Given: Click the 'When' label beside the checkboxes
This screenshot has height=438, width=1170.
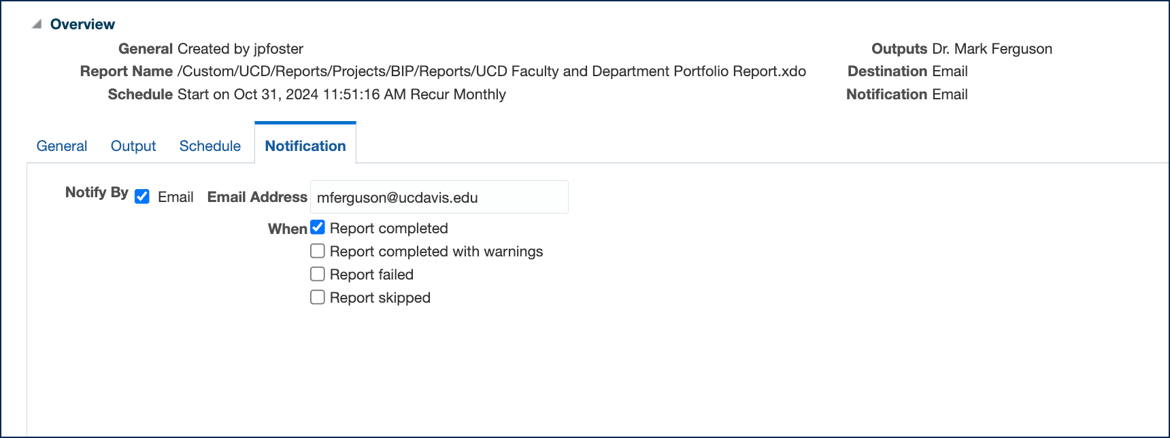Looking at the screenshot, I should click(x=287, y=229).
